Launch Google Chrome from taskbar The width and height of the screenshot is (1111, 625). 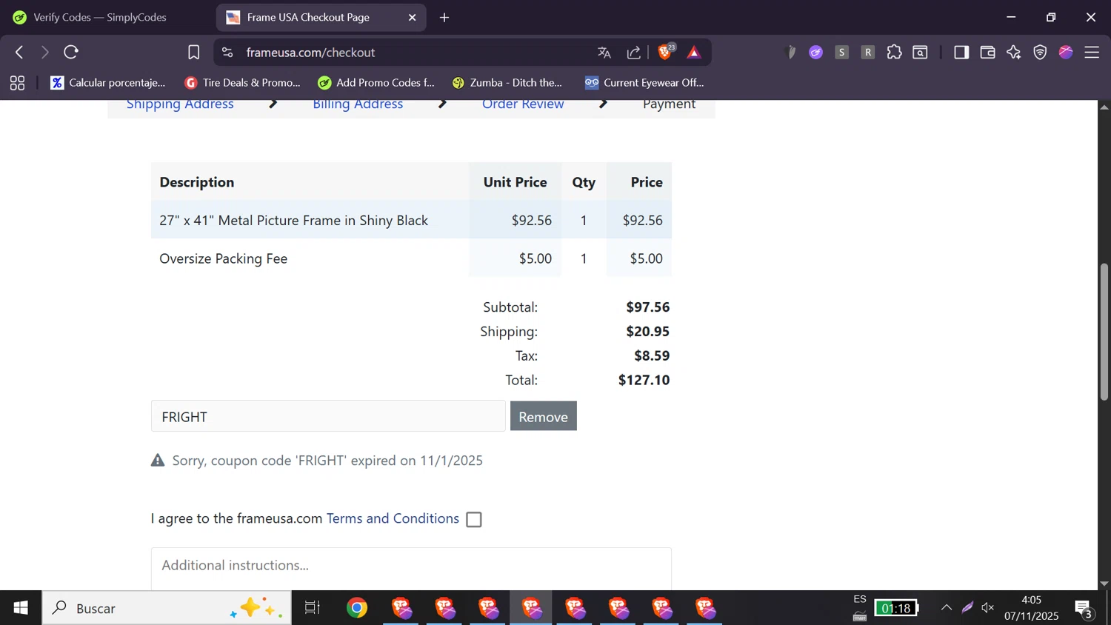click(357, 608)
